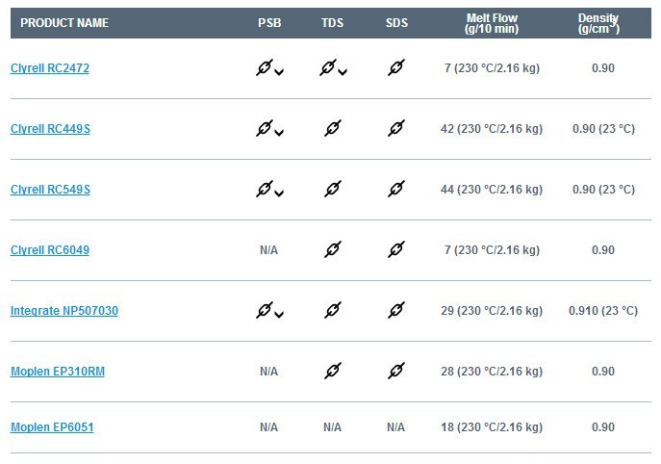The width and height of the screenshot is (661, 464).
Task: Open TDS link icon for Moplen EP310RM
Action: point(333,372)
